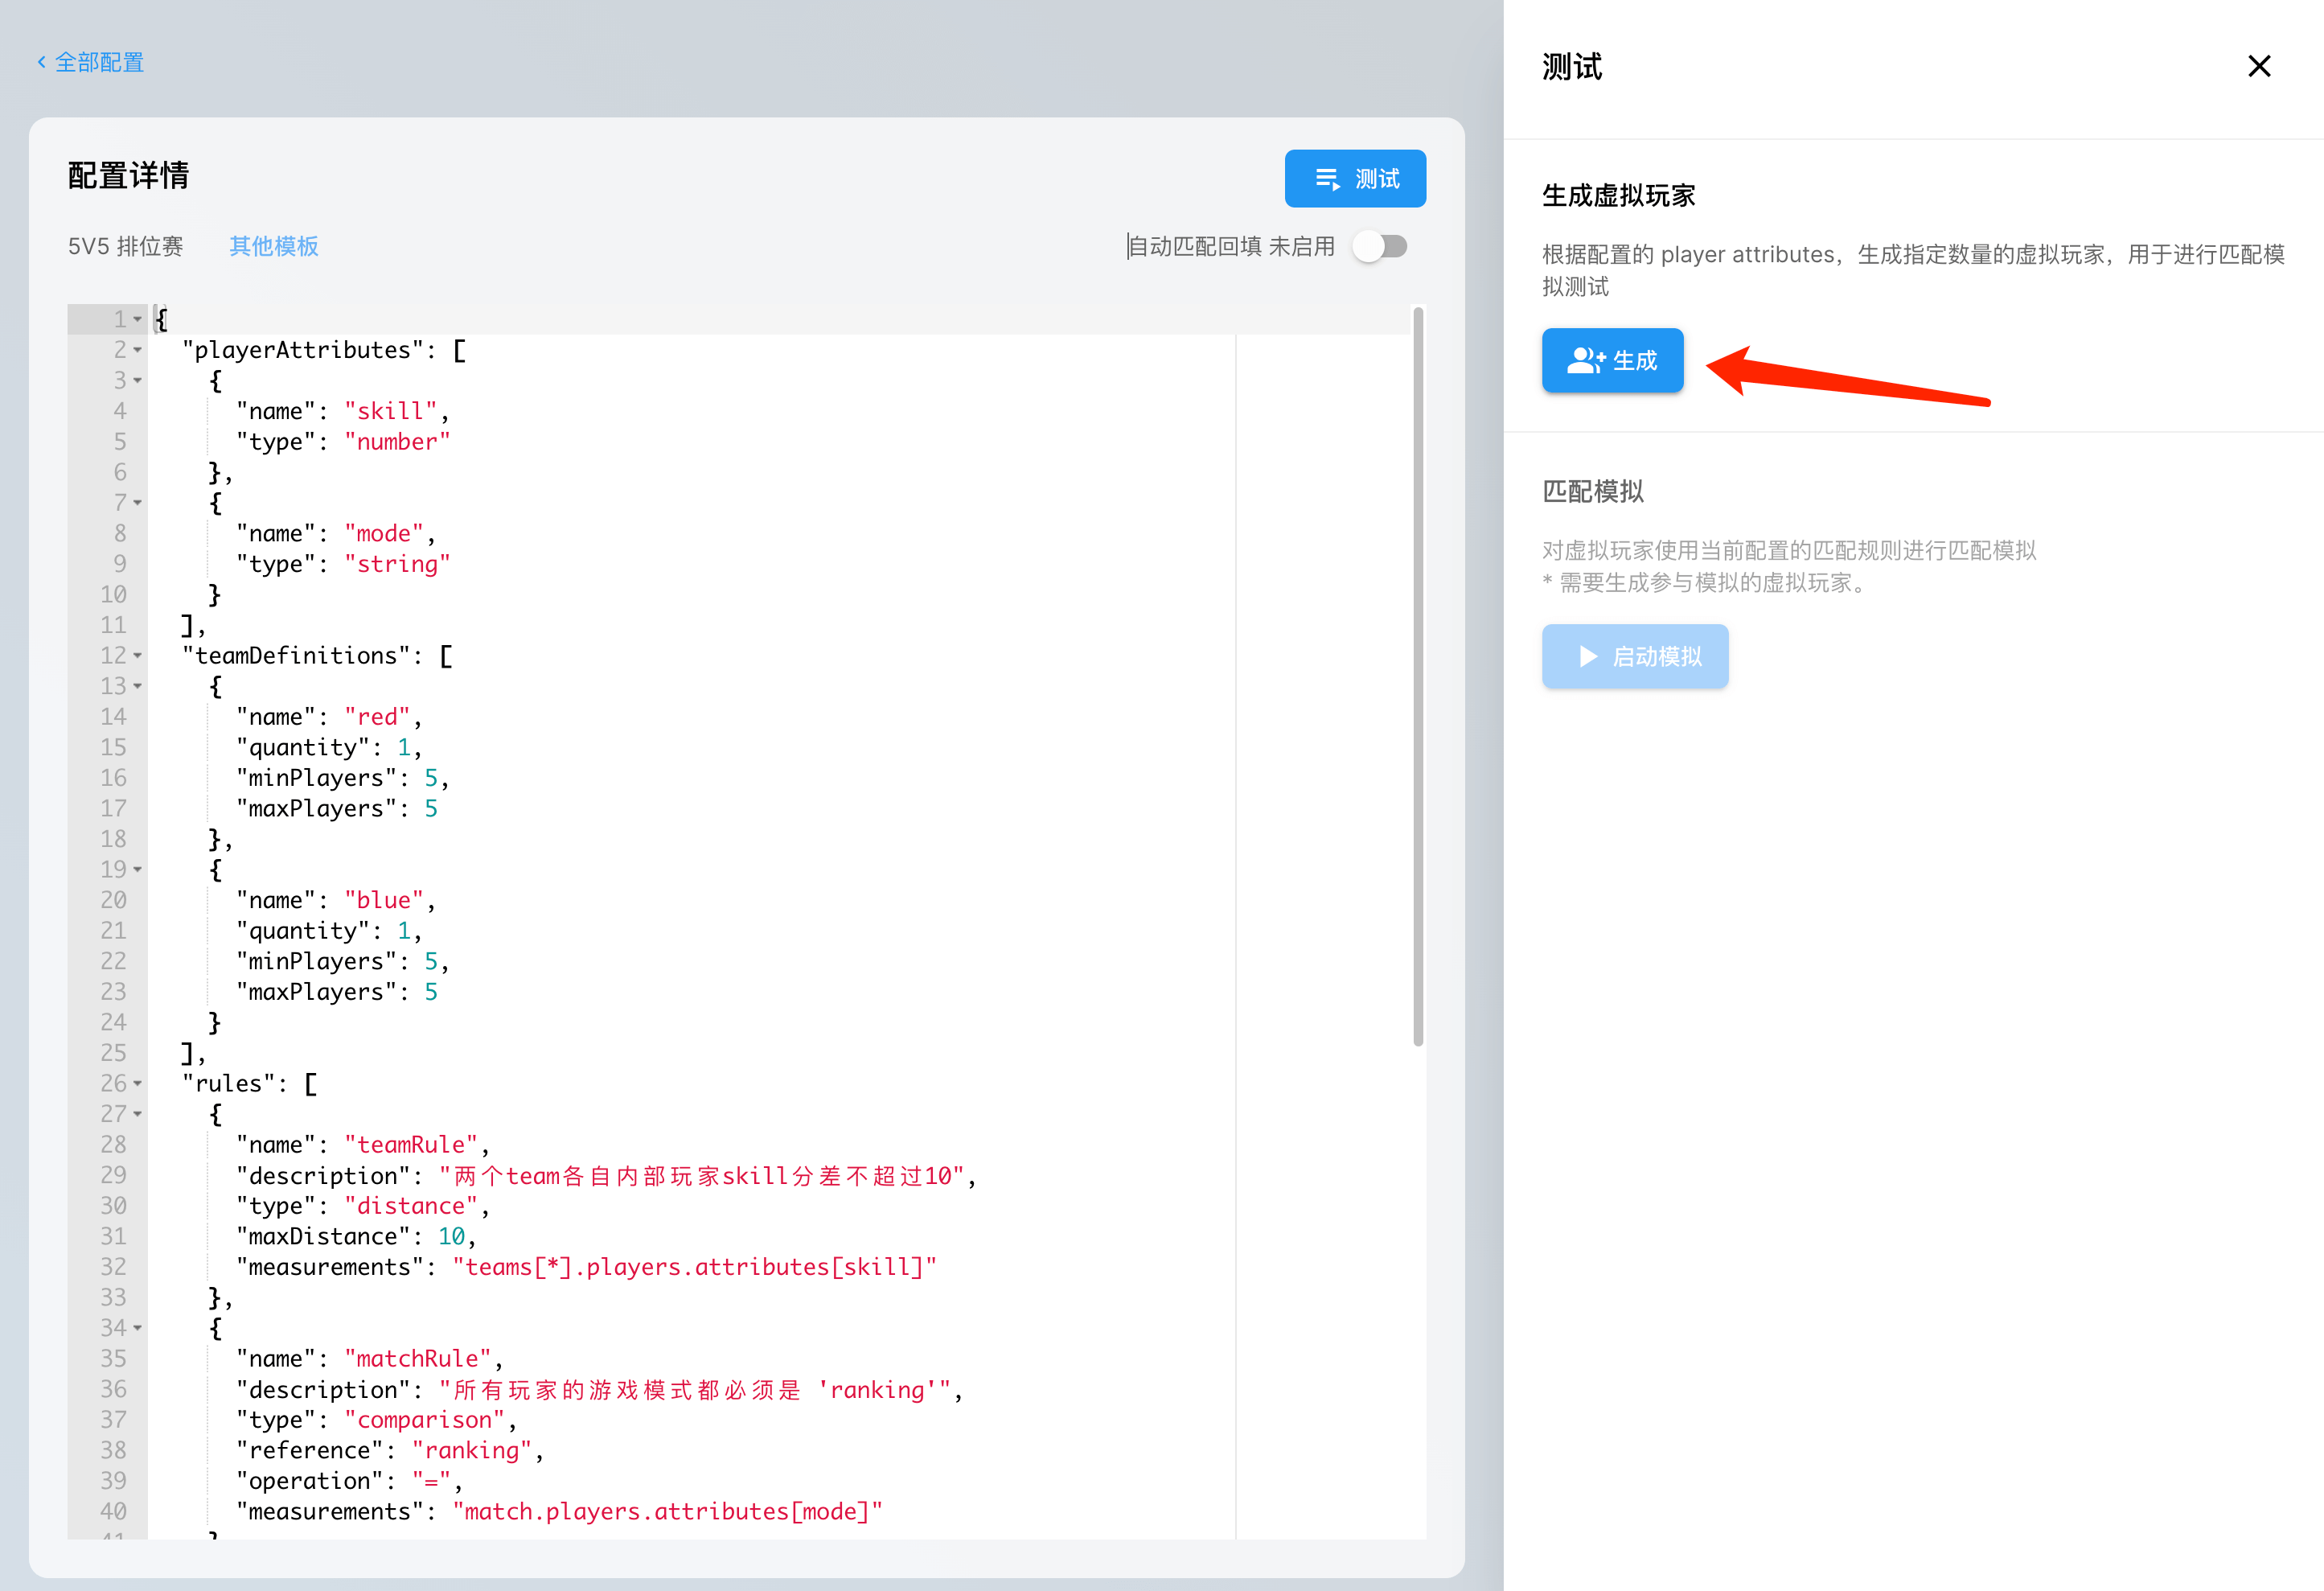Toggle the 自动匹配回填 switch
This screenshot has width=2324, height=1591.
[1380, 246]
